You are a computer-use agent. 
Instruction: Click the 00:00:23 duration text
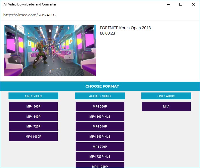[107, 33]
